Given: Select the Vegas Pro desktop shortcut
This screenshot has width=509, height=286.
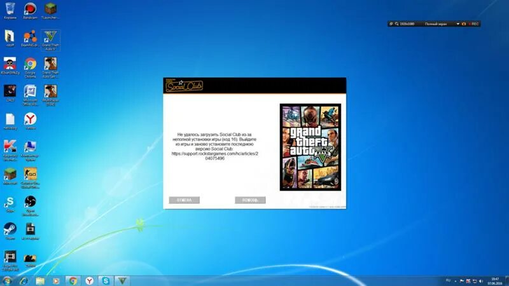Looking at the screenshot, I should tap(10, 261).
